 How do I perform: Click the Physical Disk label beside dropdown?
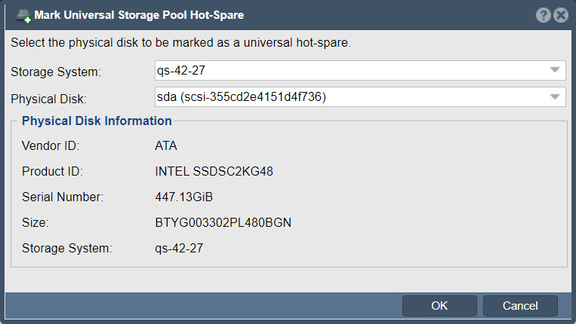pos(48,99)
